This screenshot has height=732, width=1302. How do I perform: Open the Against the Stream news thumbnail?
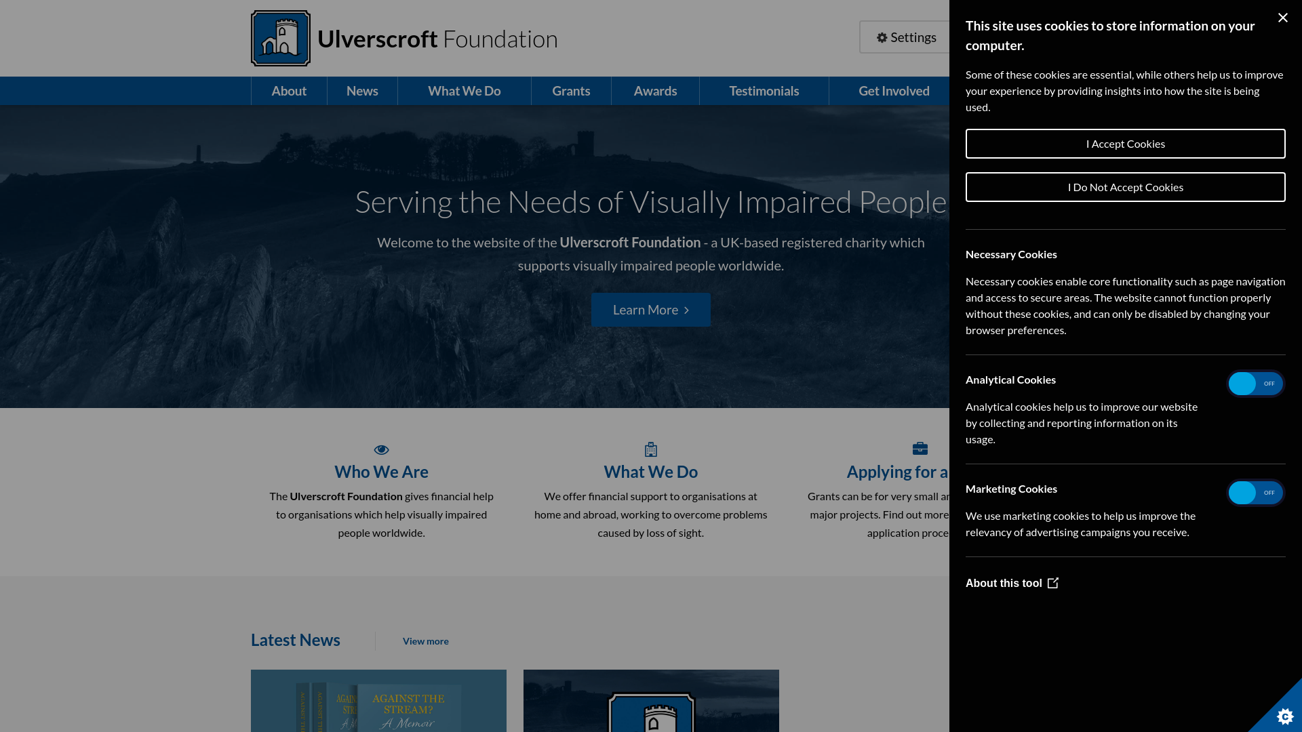[378, 701]
